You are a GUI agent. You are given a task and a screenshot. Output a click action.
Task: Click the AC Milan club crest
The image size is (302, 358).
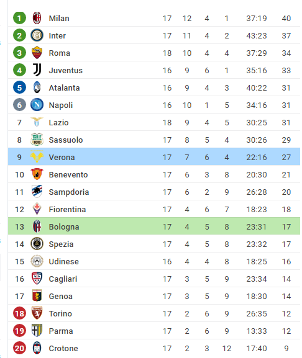click(x=37, y=18)
